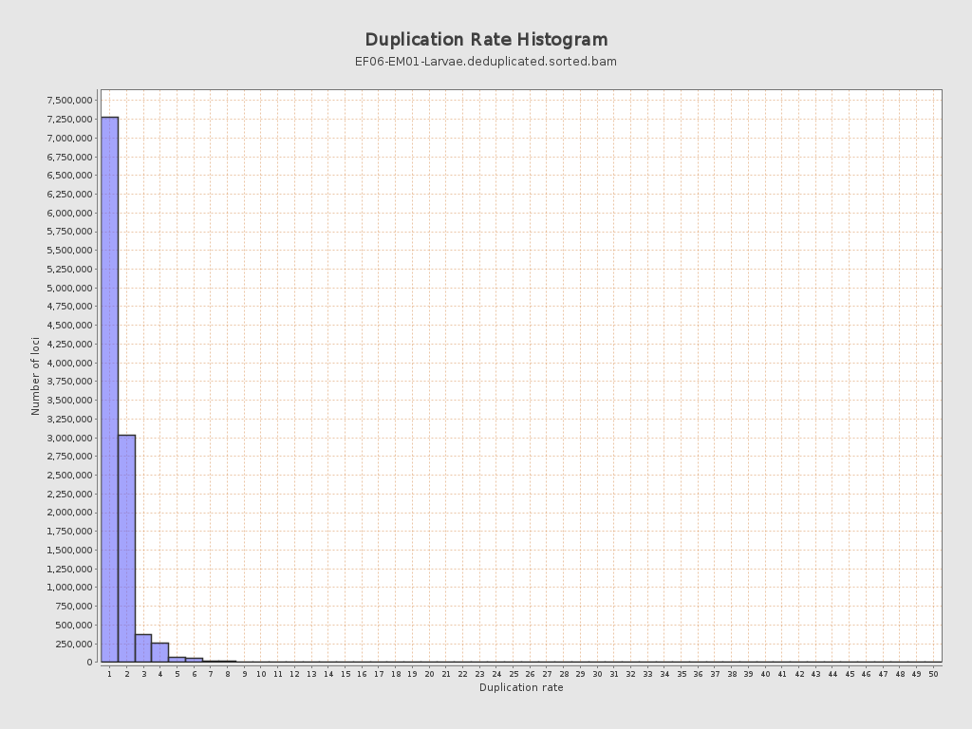Click the Duplication rate x-axis label

click(x=521, y=687)
